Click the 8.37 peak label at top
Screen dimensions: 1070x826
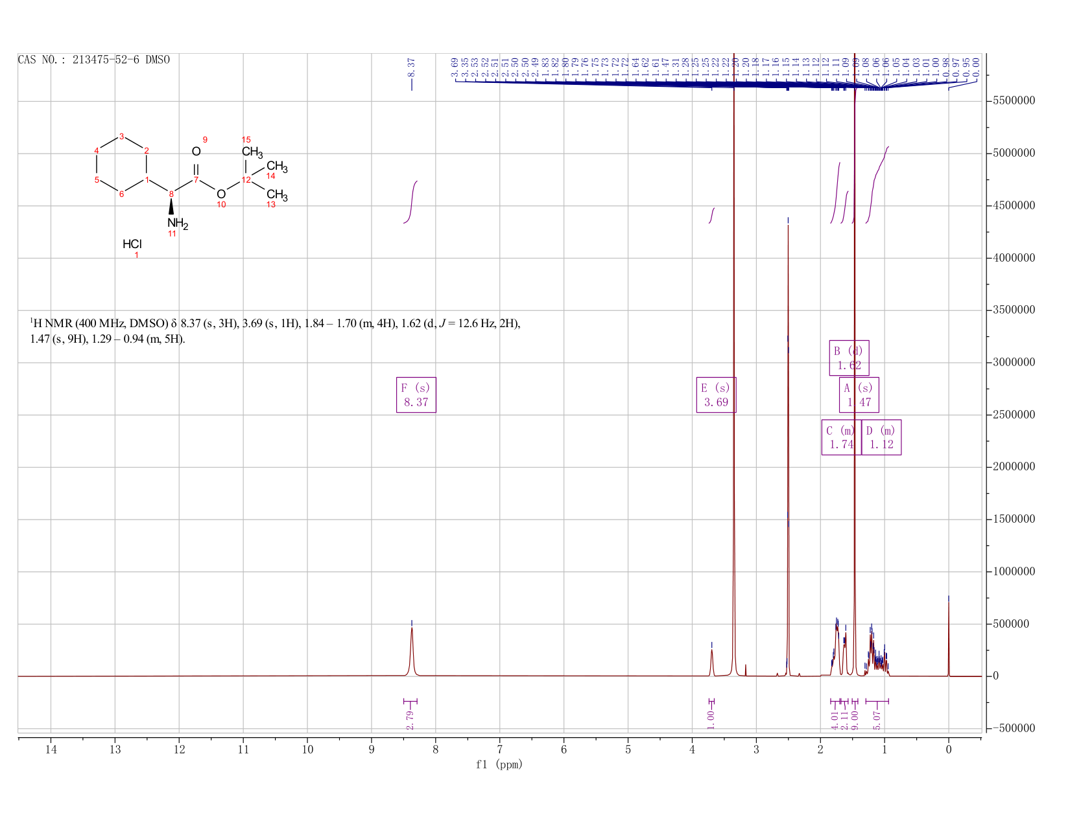point(411,67)
